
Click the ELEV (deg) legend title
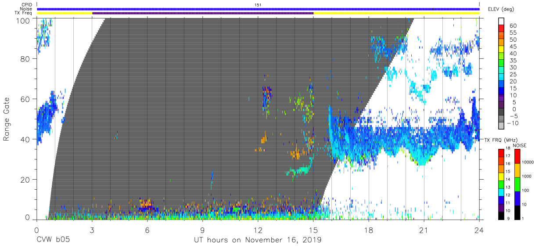coord(502,9)
